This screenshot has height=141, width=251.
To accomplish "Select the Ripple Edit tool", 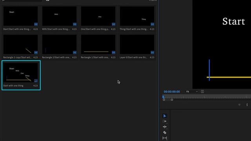I will [x=165, y=127].
